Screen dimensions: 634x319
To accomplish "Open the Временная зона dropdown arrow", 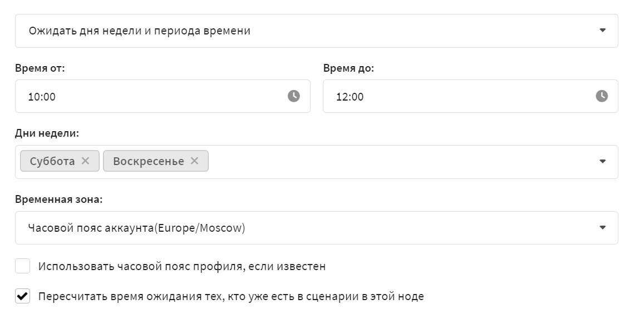I will click(x=602, y=228).
